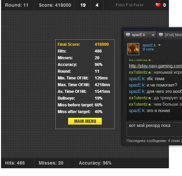Open spazE:k's avatar picture
This screenshot has width=182, height=176.
[133, 49]
